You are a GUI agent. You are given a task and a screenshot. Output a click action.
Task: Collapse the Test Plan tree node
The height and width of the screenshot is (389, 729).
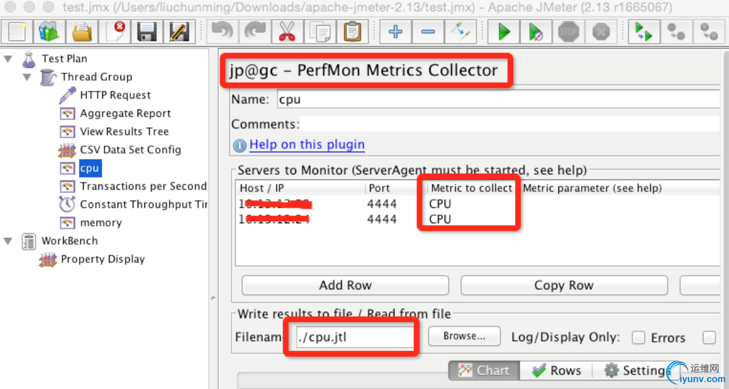[8, 59]
